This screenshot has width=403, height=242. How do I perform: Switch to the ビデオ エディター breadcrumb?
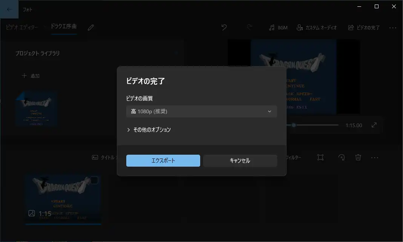[x=21, y=27]
